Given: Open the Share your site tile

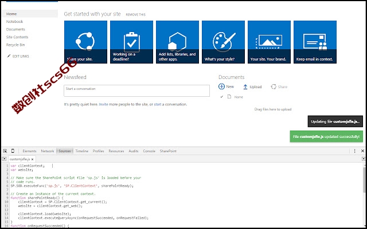Looking at the screenshot, I should coord(85,42).
